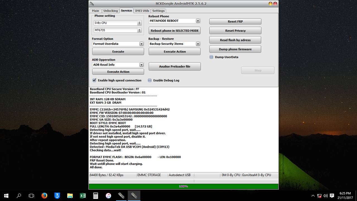
Task: Click Execute Action under Backup - Restore
Action: 175,52
